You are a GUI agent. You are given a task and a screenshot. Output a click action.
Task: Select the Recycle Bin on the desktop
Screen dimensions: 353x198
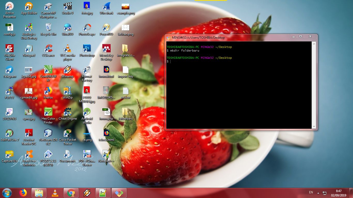[x=48, y=29]
